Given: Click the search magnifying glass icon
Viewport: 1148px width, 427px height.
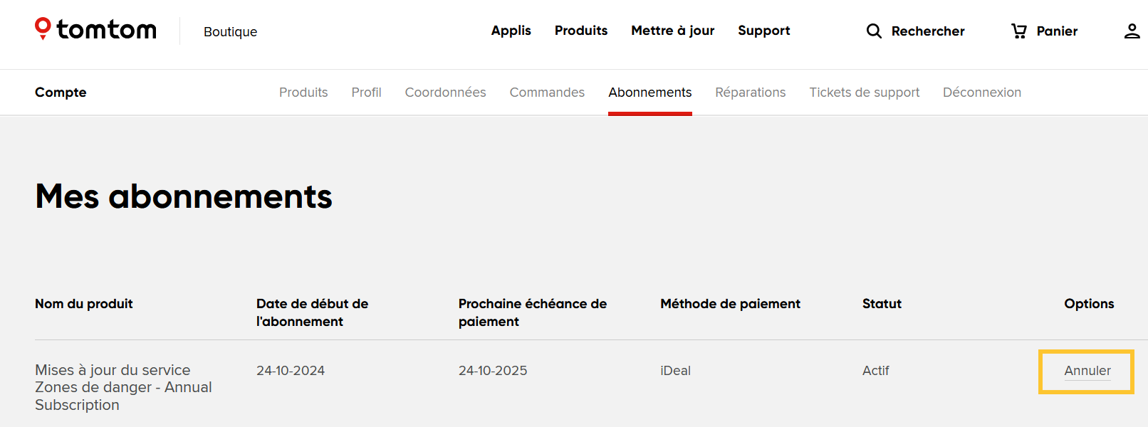Looking at the screenshot, I should pos(874,31).
